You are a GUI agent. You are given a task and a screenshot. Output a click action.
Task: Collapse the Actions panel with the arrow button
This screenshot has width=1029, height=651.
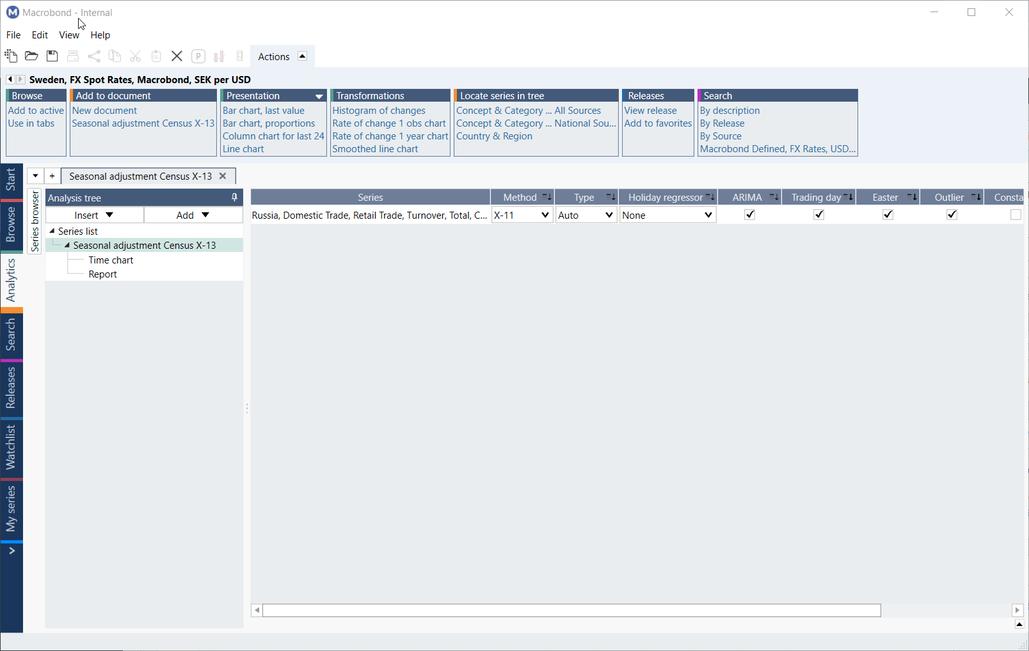pos(303,56)
